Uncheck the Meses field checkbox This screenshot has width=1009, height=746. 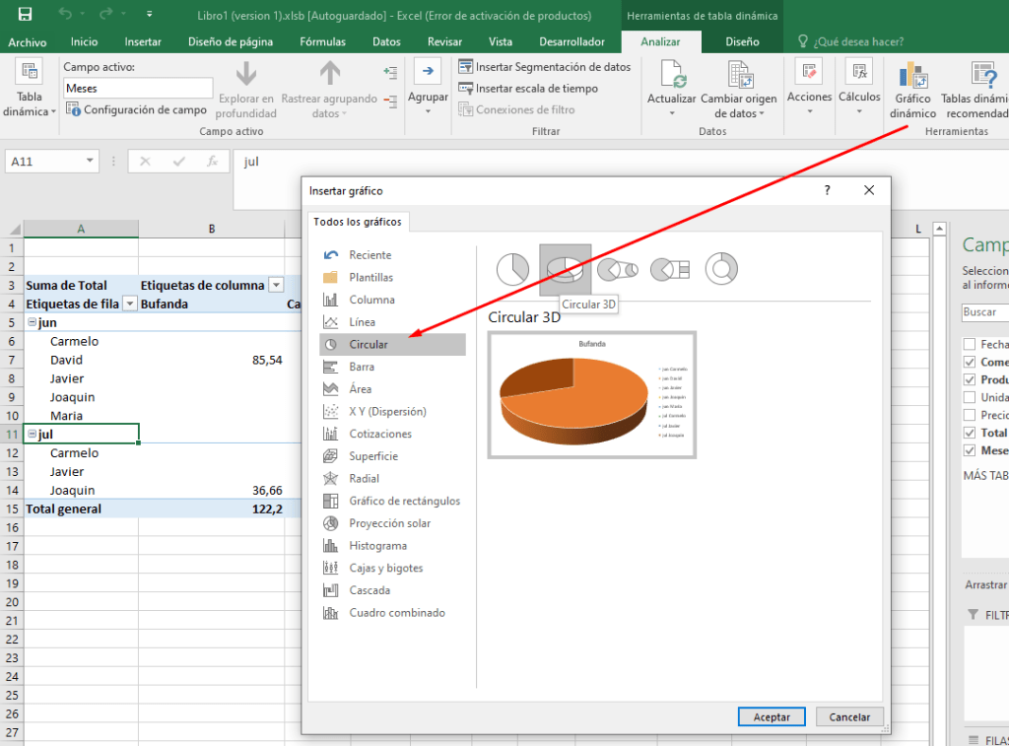(970, 450)
